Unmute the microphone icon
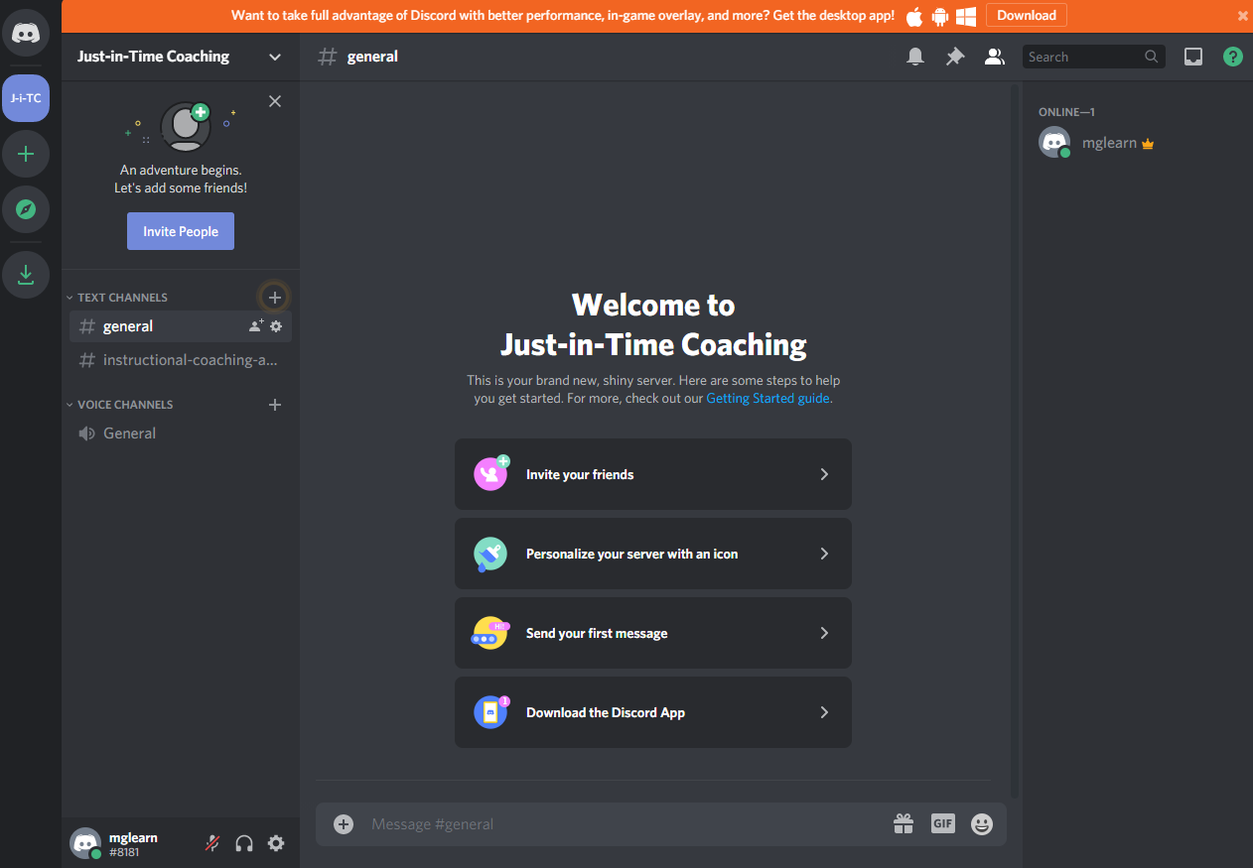The height and width of the screenshot is (868, 1253). pos(212,843)
